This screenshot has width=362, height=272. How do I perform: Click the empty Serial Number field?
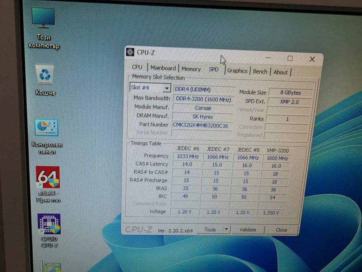[201, 133]
